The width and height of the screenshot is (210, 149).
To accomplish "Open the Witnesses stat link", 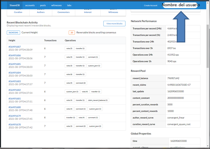I will [x=113, y=12].
